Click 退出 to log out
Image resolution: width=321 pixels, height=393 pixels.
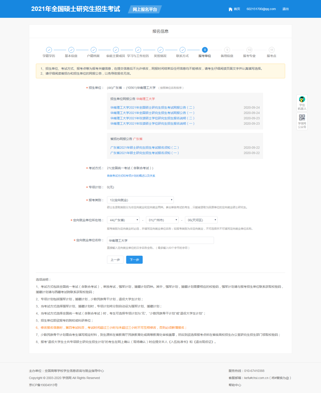pyautogui.click(x=285, y=9)
